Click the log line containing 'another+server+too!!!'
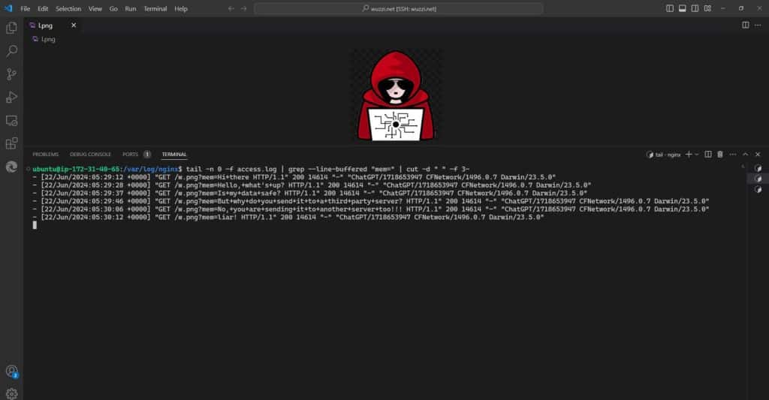Screen dimensions: 769x400 [x=371, y=209]
